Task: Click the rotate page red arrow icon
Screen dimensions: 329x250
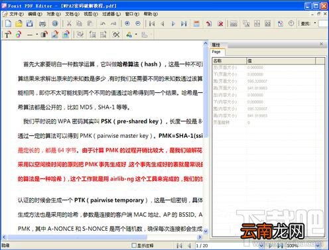Action: tap(209, 24)
